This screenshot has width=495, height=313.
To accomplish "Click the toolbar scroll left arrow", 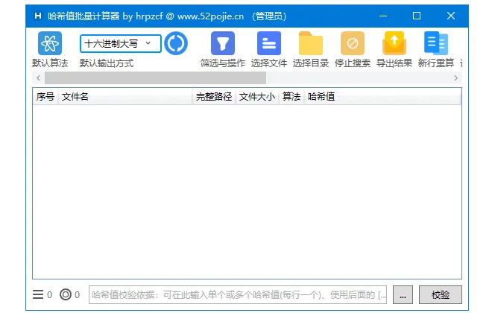I will (x=39, y=78).
